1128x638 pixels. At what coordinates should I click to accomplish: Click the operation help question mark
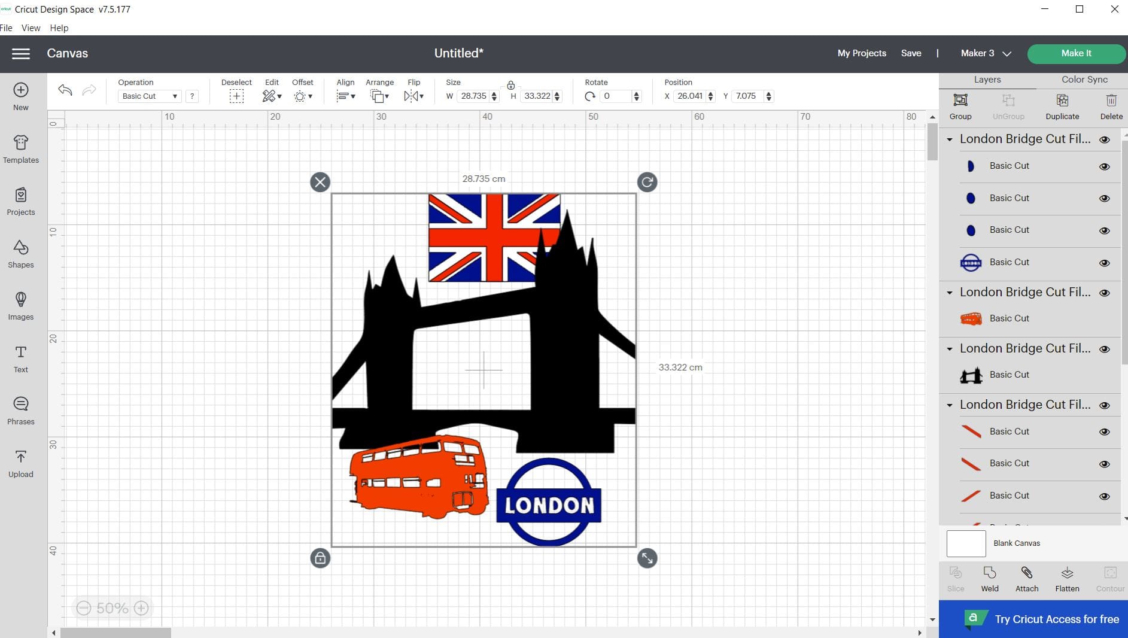click(x=192, y=96)
